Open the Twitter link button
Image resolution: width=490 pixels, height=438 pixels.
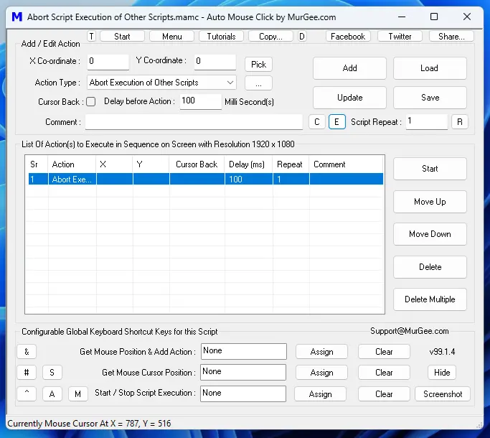coord(400,37)
